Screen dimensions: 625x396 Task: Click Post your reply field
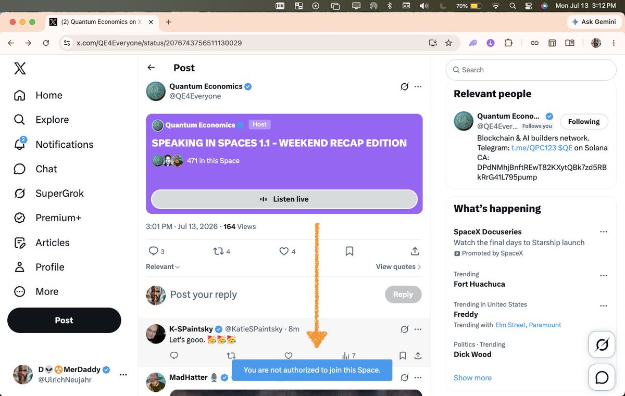click(x=204, y=295)
